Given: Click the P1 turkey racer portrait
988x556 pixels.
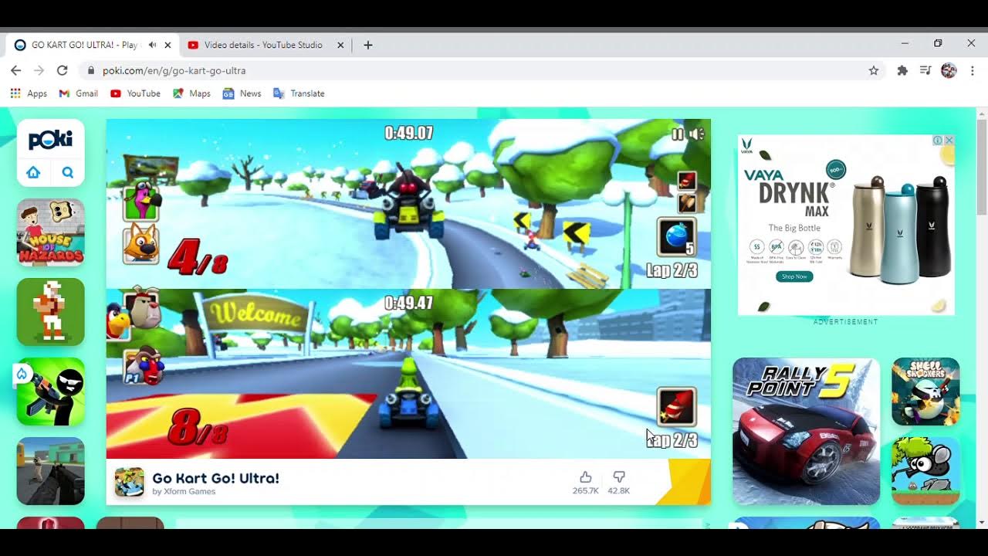Looking at the screenshot, I should point(144,365).
